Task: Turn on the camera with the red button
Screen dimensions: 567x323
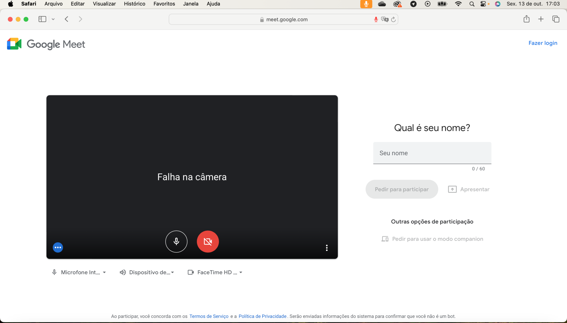Action: (x=208, y=241)
